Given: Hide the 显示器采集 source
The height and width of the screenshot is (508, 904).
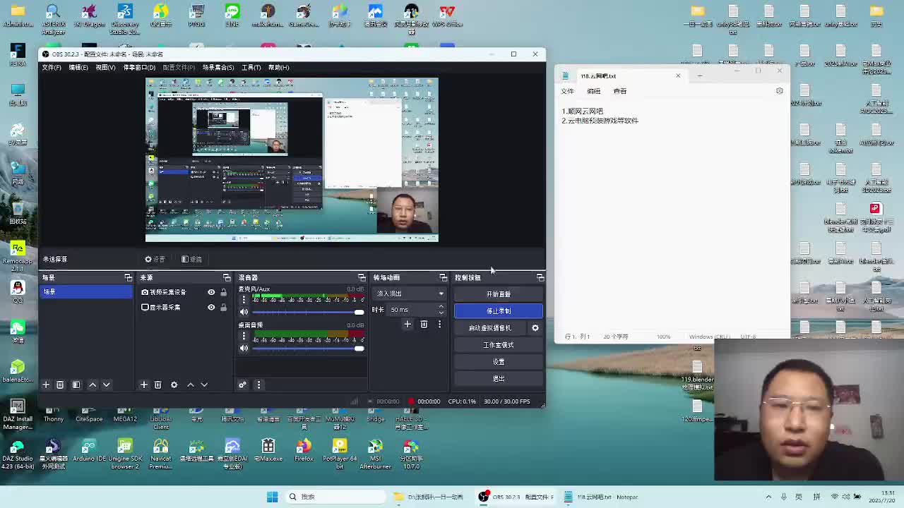Looking at the screenshot, I should coord(211,308).
